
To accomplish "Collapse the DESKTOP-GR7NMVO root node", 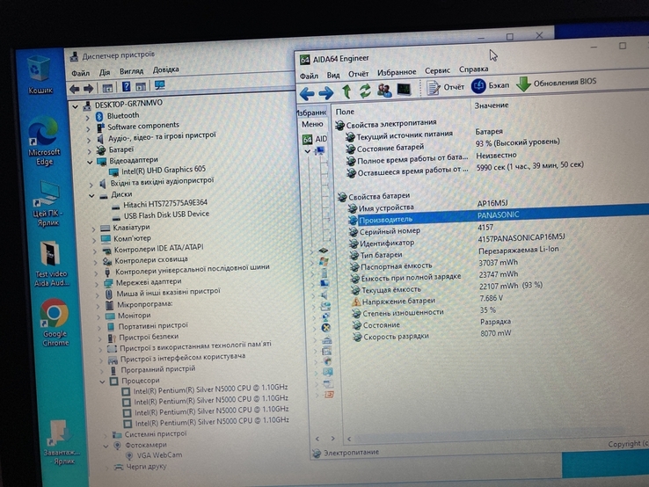I will pos(76,106).
